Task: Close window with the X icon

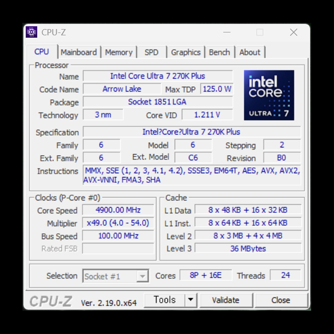Action: click(293, 32)
